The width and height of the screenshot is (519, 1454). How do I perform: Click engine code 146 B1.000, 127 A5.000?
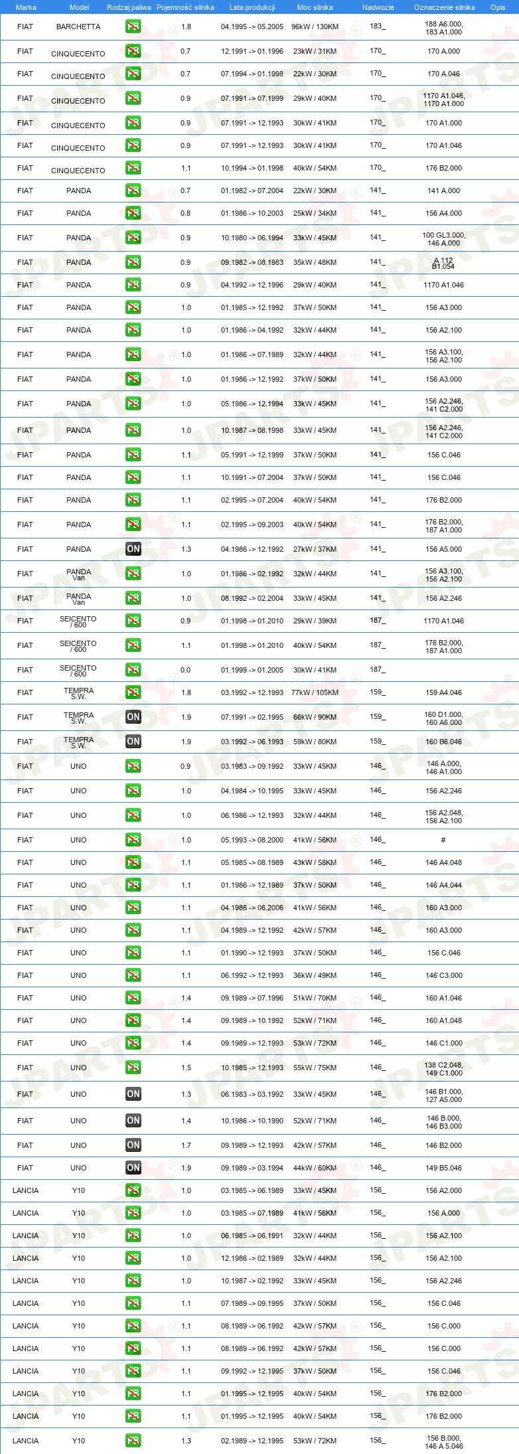coord(444,1095)
